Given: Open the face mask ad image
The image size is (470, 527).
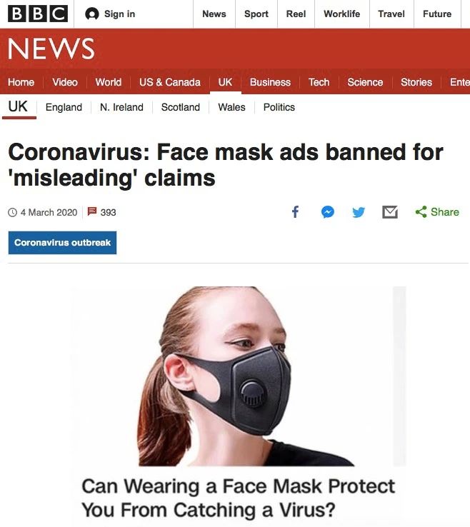Looking at the screenshot, I should click(x=239, y=376).
